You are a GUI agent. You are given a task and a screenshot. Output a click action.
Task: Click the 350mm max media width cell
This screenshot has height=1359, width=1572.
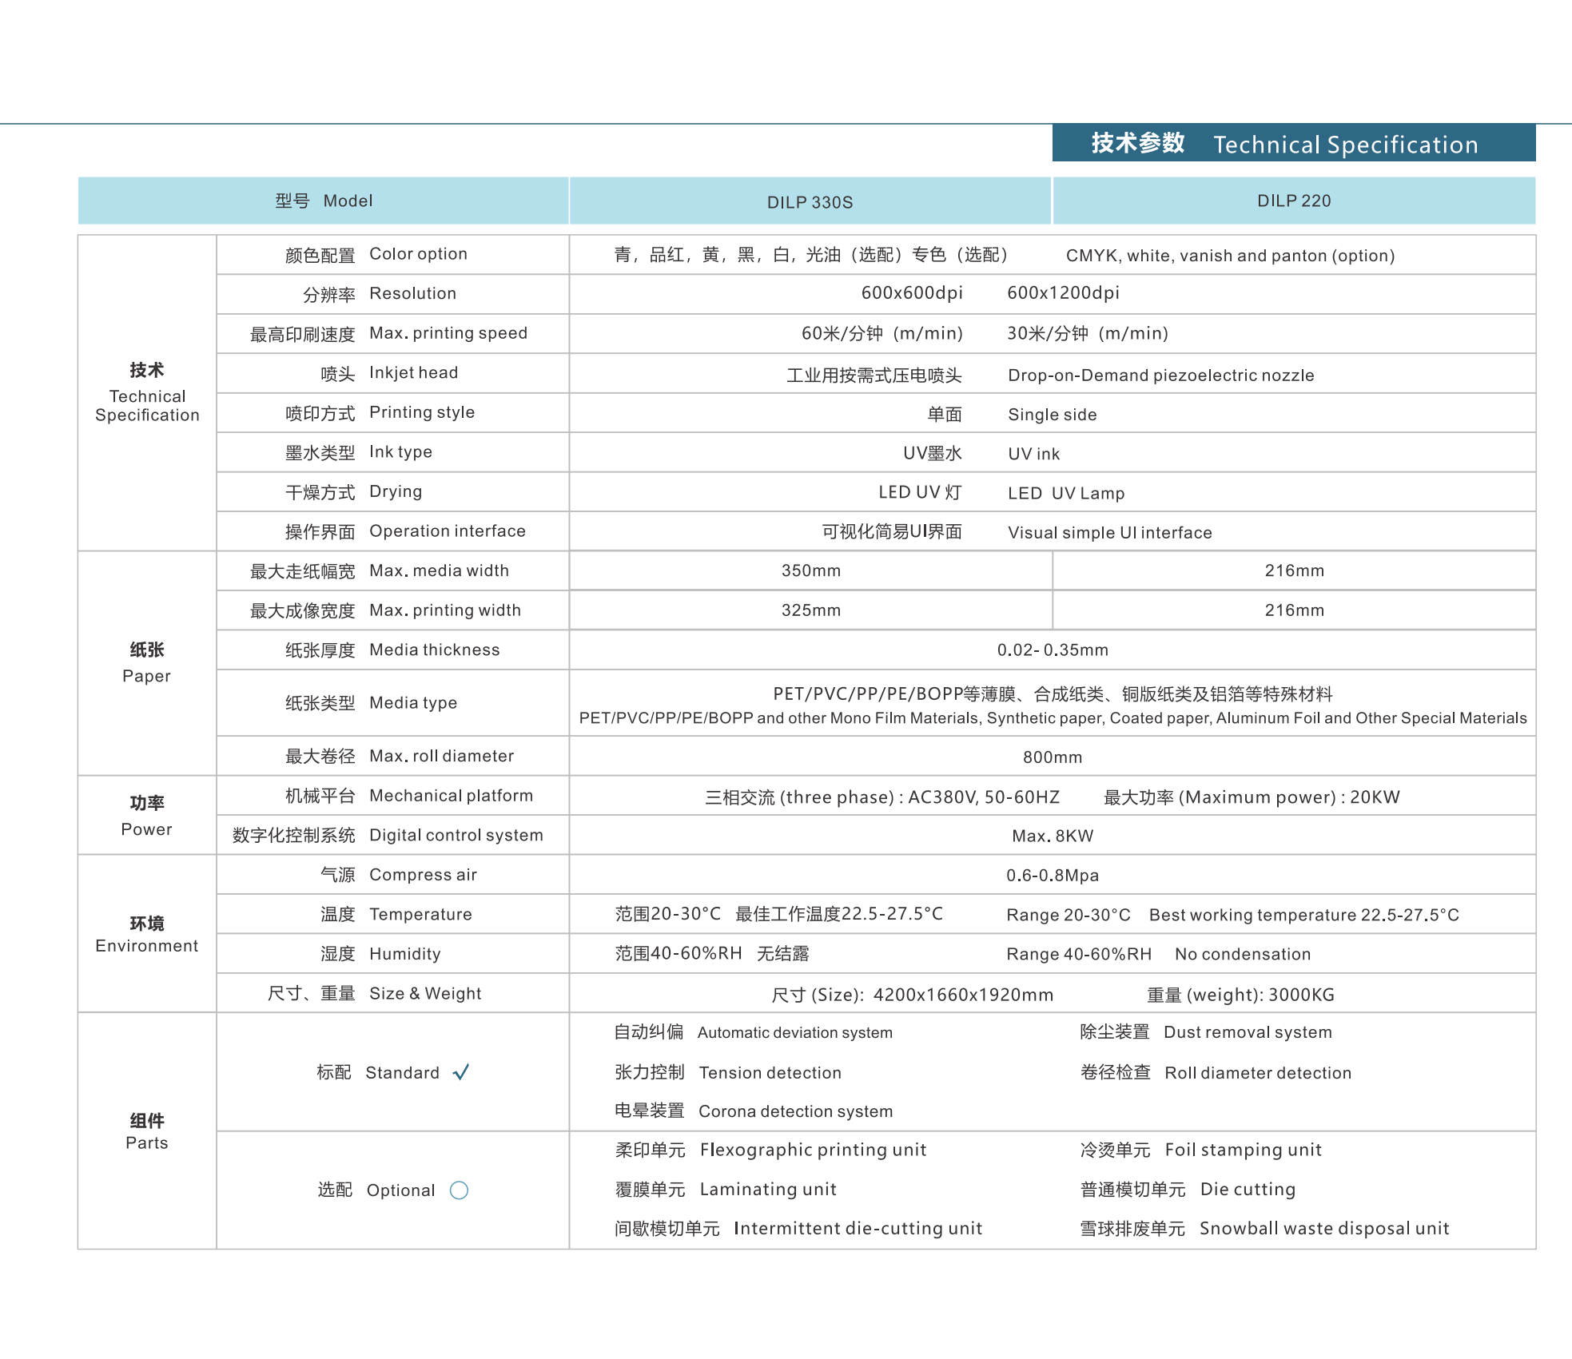click(810, 570)
